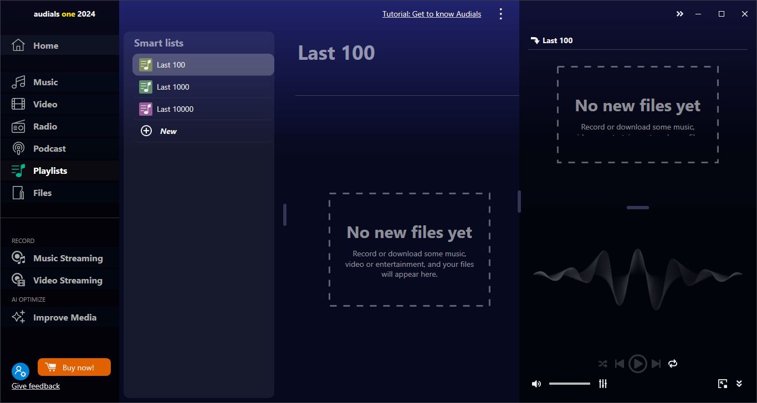Click the horizontal player divider handle
This screenshot has height=403, width=757.
[638, 208]
